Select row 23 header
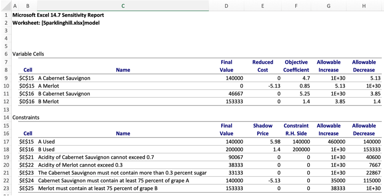 click(x=6, y=188)
